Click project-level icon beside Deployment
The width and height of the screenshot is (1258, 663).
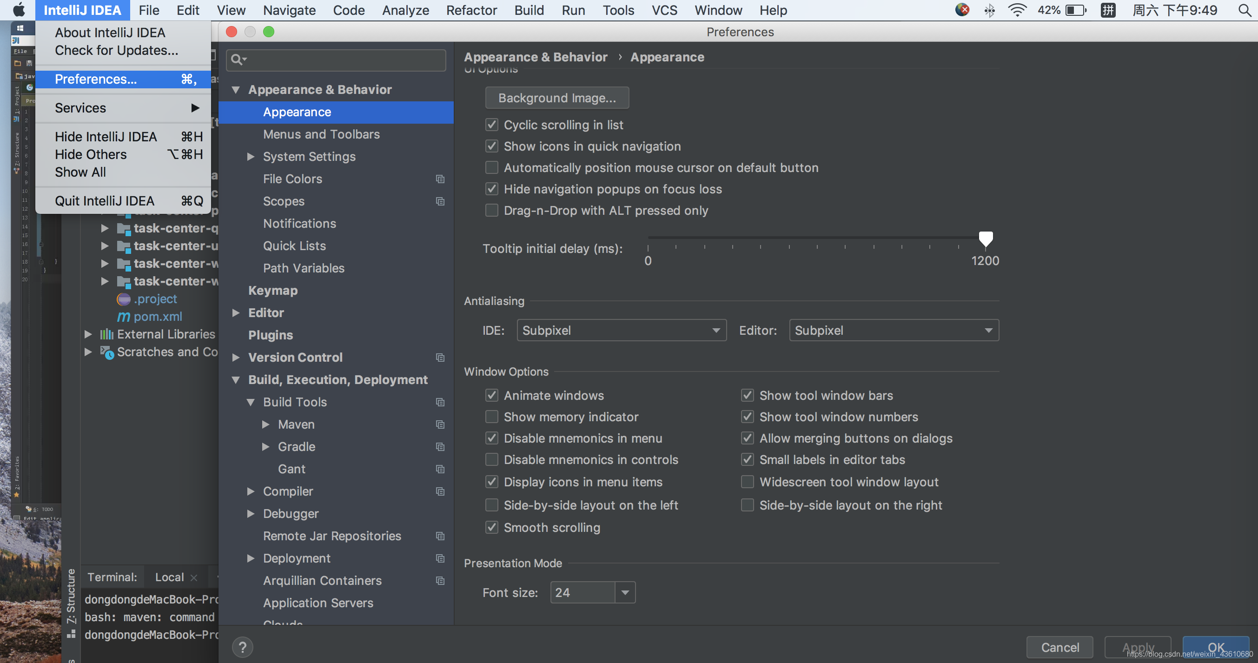pyautogui.click(x=440, y=558)
